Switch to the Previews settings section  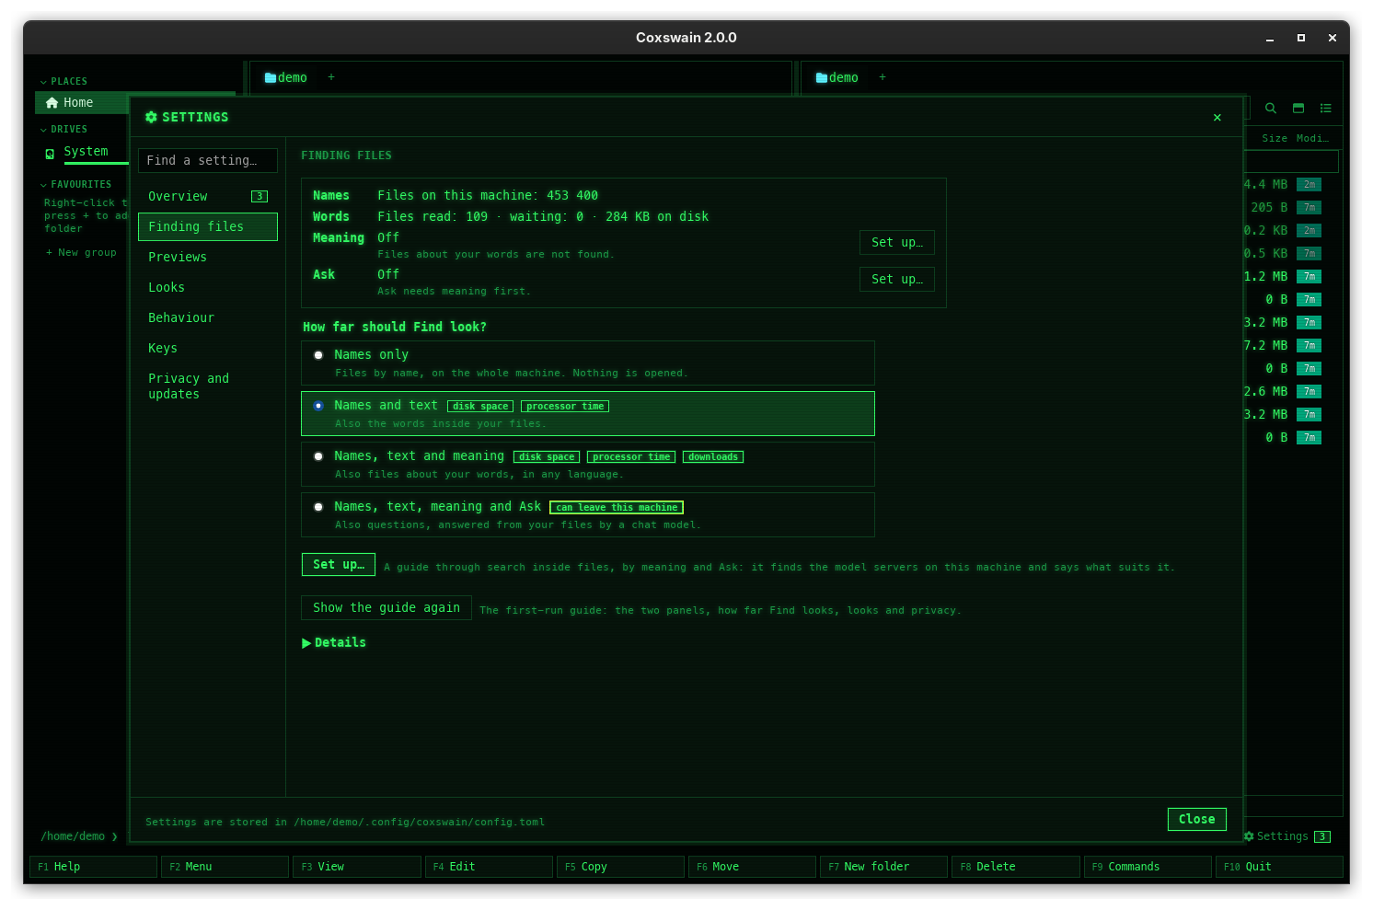pos(208,258)
